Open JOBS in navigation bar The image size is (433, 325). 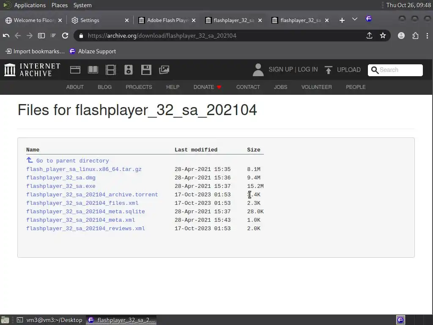pos(281,87)
